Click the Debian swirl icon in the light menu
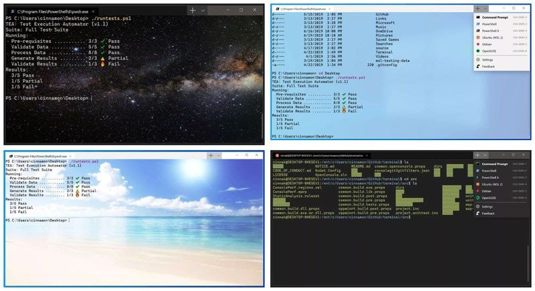 point(477,43)
